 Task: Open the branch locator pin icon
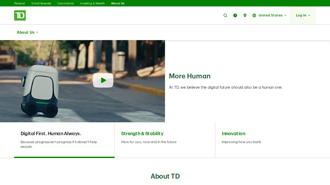pyautogui.click(x=245, y=15)
